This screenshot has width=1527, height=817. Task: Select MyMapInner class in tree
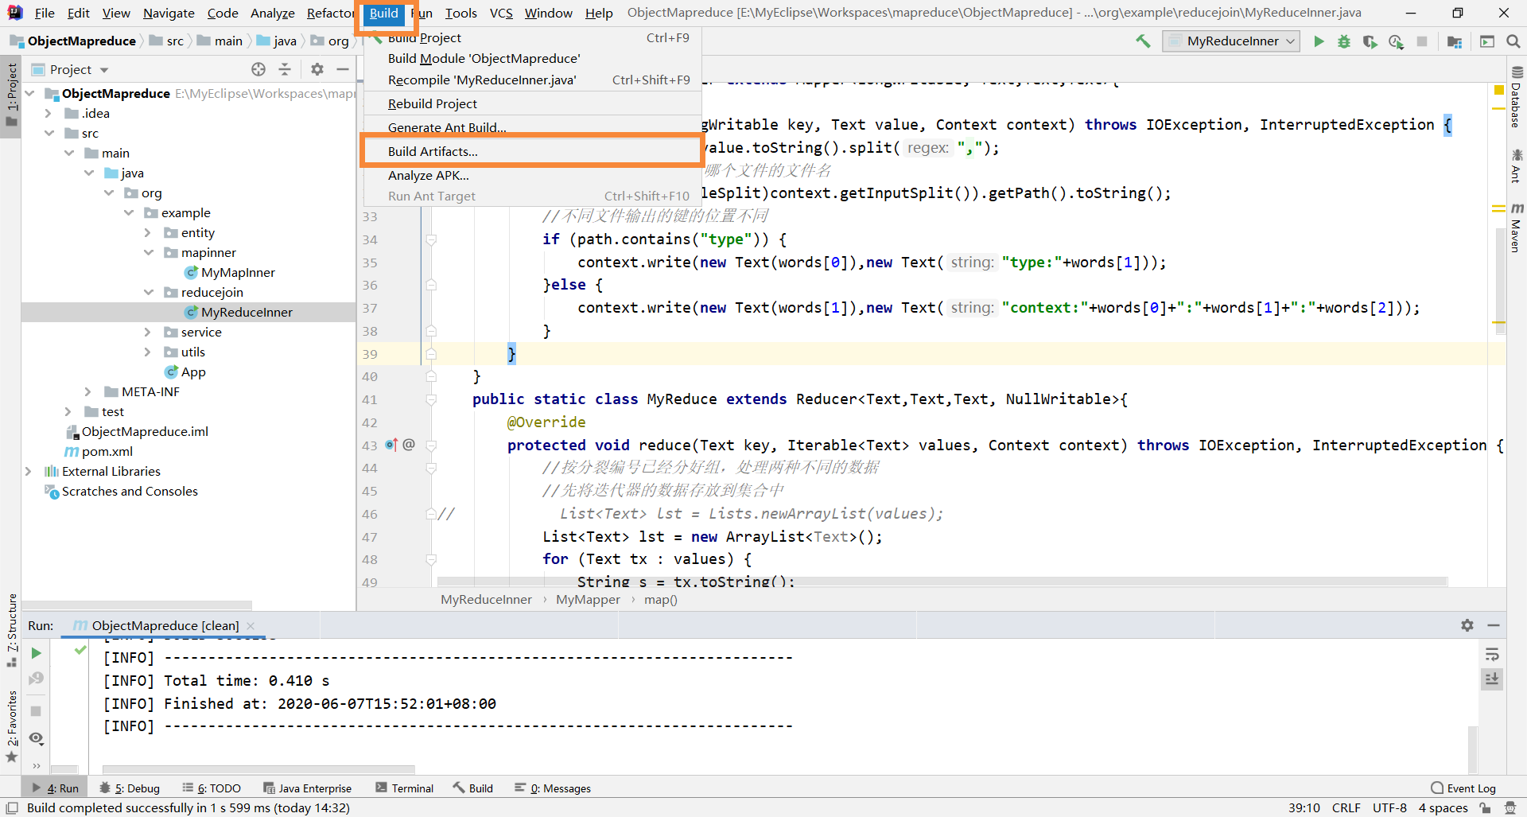(x=238, y=272)
